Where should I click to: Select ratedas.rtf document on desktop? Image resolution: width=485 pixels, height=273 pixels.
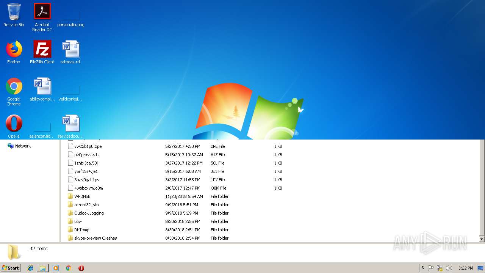point(70,52)
